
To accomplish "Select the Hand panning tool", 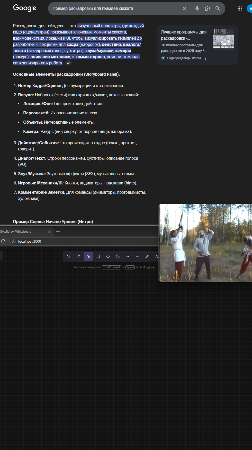I will (79, 256).
